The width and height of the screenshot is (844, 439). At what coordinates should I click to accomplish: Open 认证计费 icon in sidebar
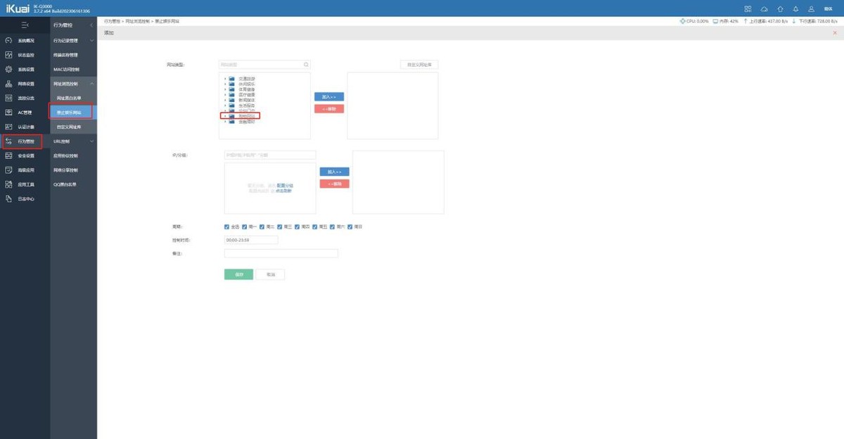coord(8,127)
